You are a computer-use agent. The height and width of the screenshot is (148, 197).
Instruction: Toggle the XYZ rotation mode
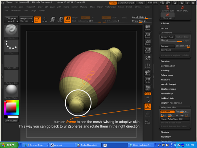coord(148,94)
